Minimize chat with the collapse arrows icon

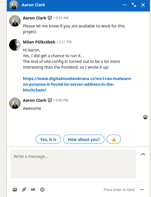134,5
